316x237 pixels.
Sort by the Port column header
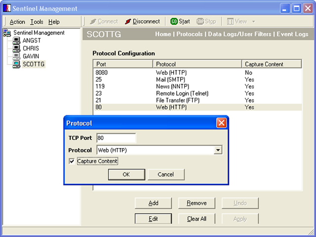(123, 64)
